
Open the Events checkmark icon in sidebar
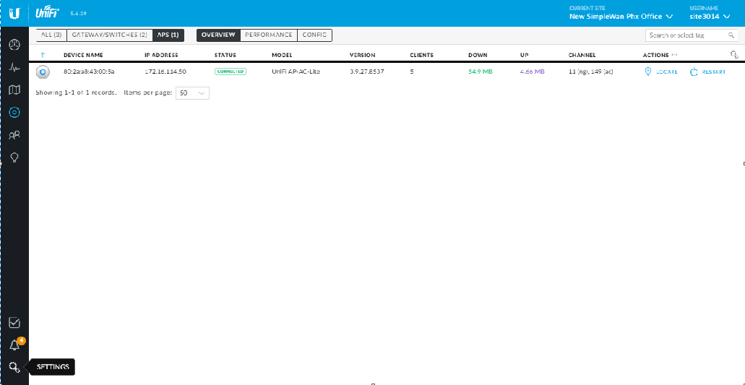(14, 323)
